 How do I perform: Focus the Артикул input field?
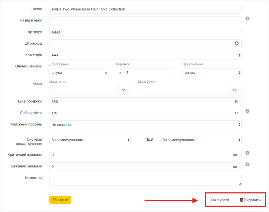[145, 32]
